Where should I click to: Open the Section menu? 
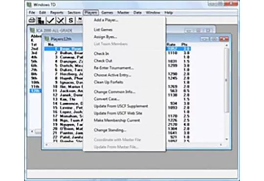[x=74, y=12]
